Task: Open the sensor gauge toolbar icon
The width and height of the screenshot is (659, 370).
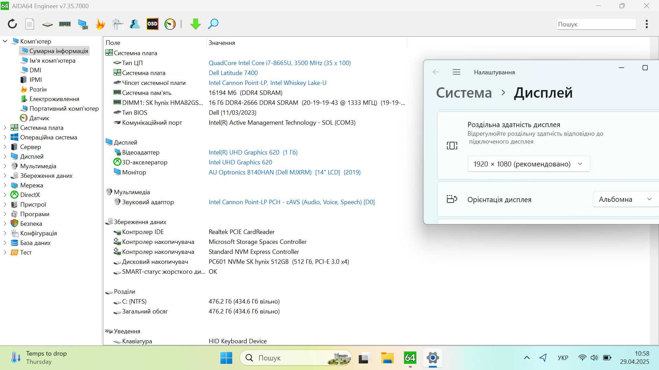Action: coord(170,24)
